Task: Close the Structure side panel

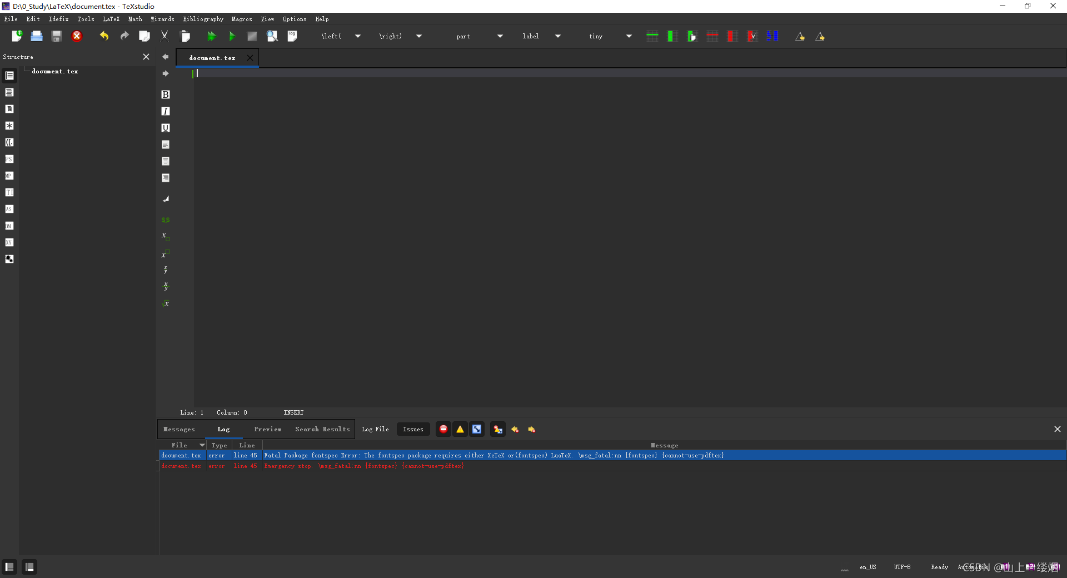Action: (146, 57)
